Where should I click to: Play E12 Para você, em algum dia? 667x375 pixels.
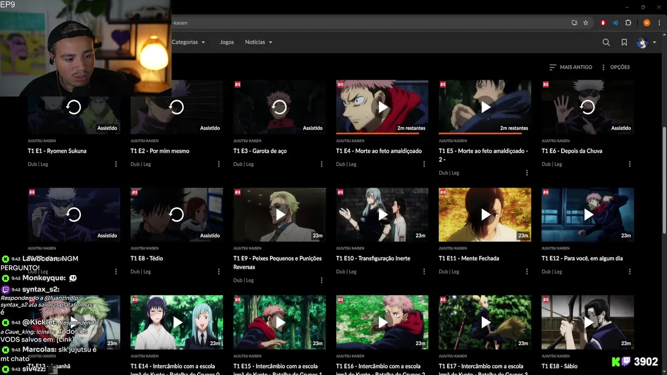(x=588, y=215)
